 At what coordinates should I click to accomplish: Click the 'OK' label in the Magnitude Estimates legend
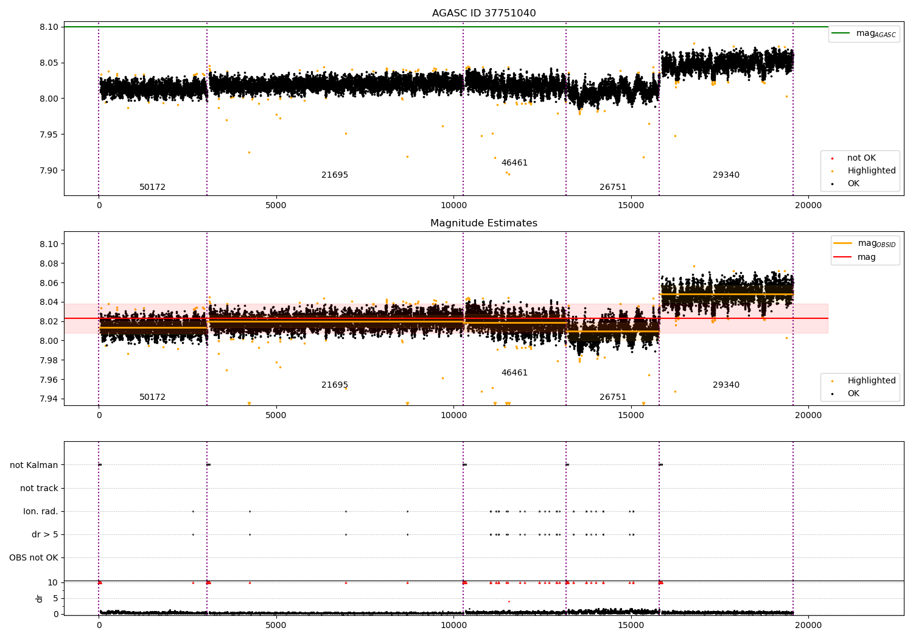tap(853, 393)
